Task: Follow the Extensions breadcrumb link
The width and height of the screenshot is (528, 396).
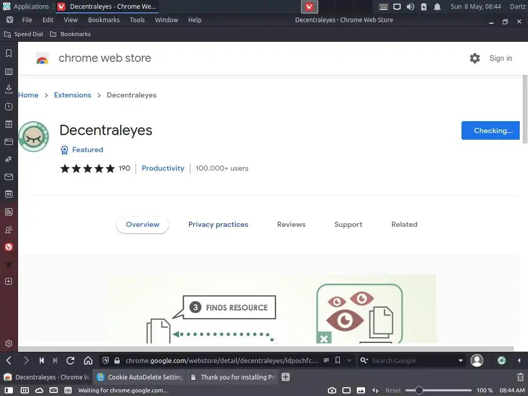Action: coord(72,95)
